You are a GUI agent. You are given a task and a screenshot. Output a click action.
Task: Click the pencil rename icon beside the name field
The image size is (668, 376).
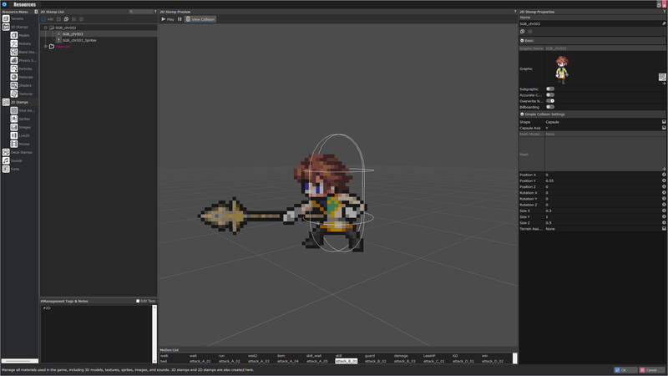pyautogui.click(x=664, y=24)
